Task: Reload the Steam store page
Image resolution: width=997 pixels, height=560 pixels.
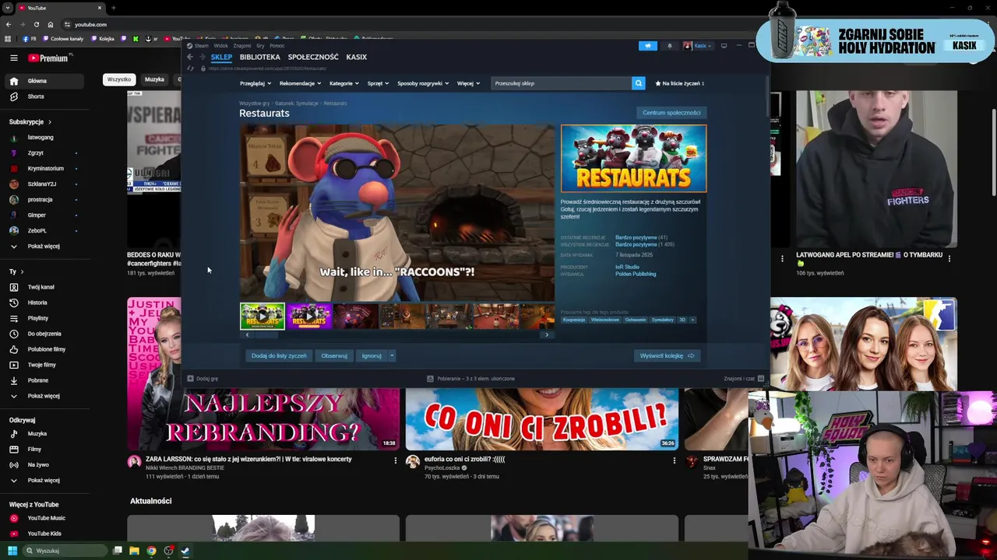Action: tap(191, 68)
